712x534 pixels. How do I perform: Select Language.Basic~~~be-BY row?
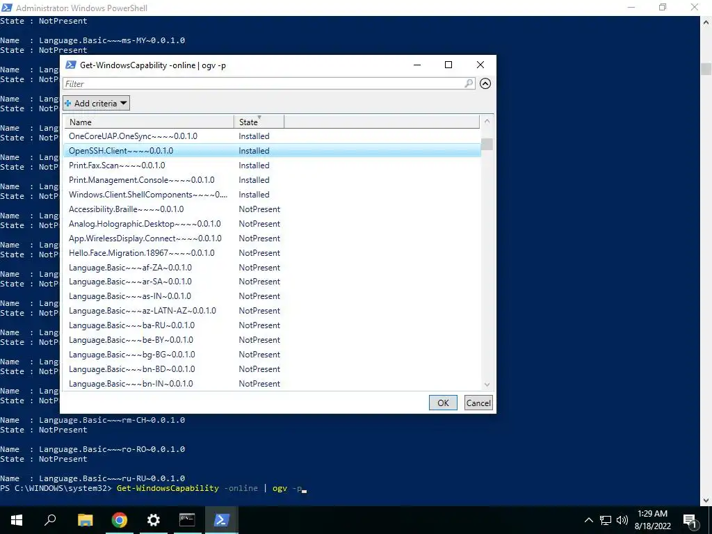[x=273, y=339]
